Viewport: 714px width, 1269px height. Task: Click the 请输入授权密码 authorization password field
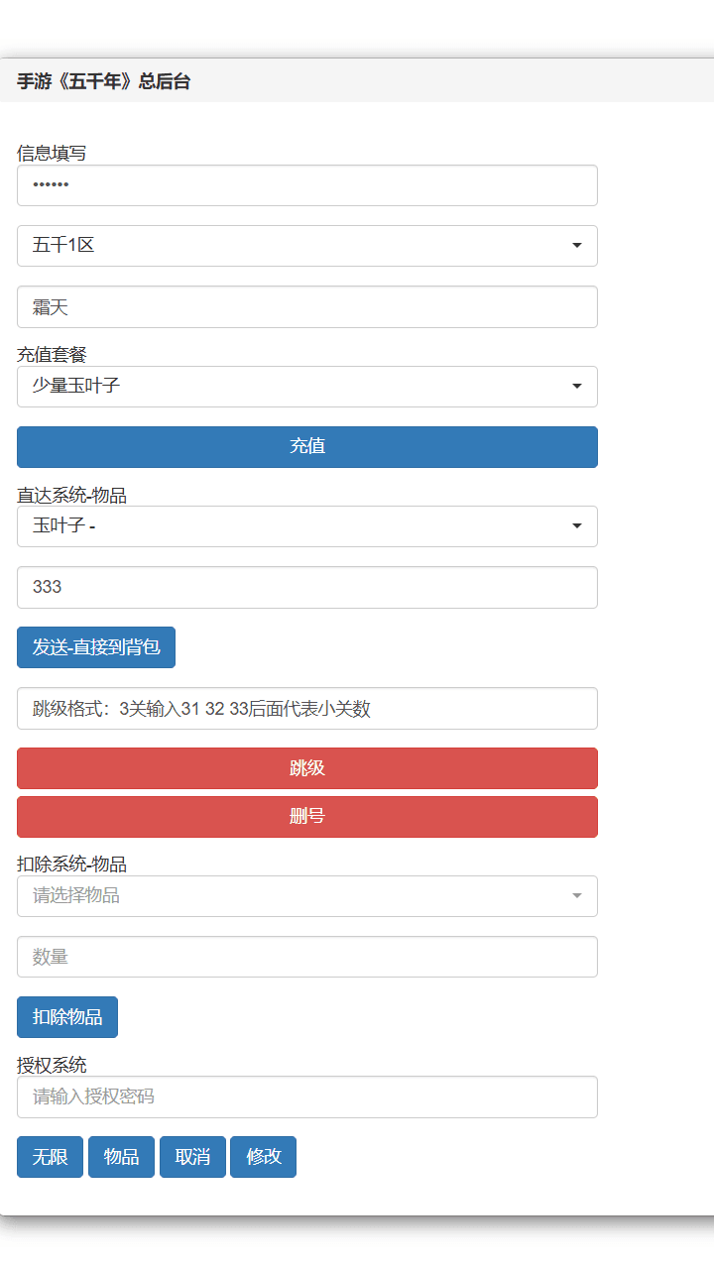coord(306,1096)
